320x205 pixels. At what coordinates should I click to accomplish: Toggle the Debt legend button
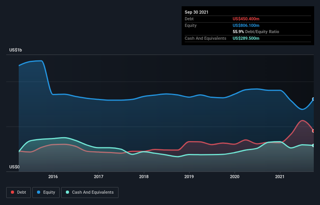[x=19, y=193]
